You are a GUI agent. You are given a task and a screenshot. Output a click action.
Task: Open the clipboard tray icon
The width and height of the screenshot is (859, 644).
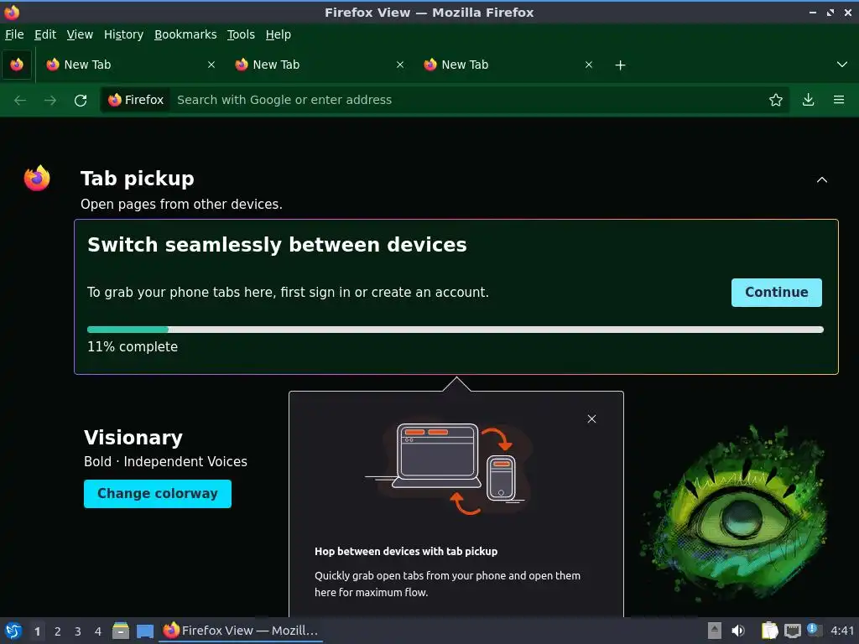click(770, 631)
